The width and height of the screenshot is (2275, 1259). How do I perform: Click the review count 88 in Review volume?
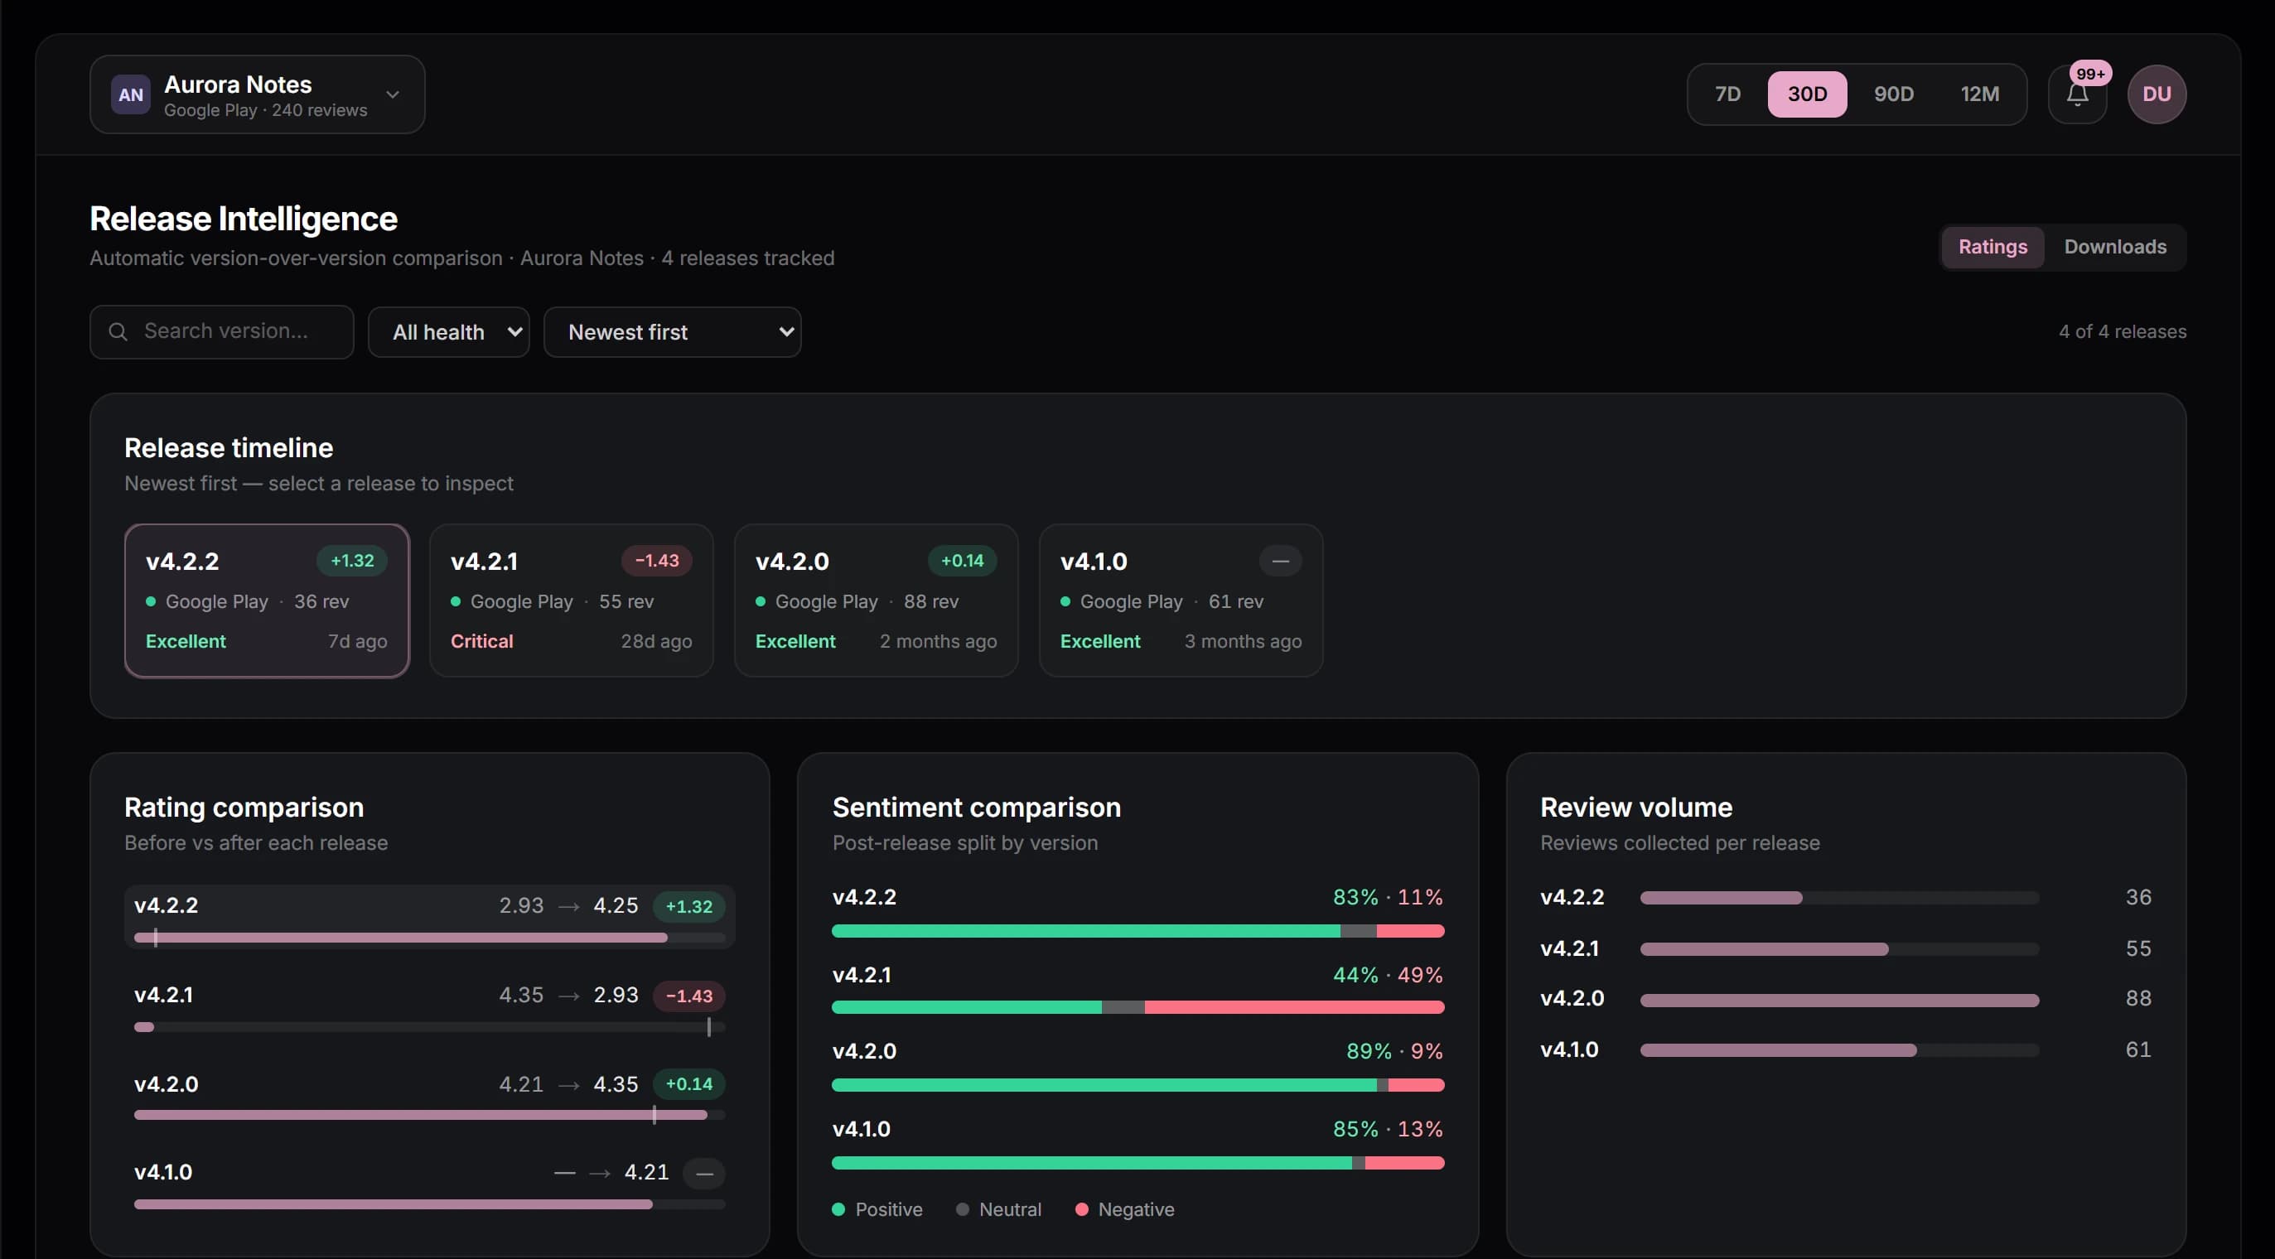[2138, 999]
